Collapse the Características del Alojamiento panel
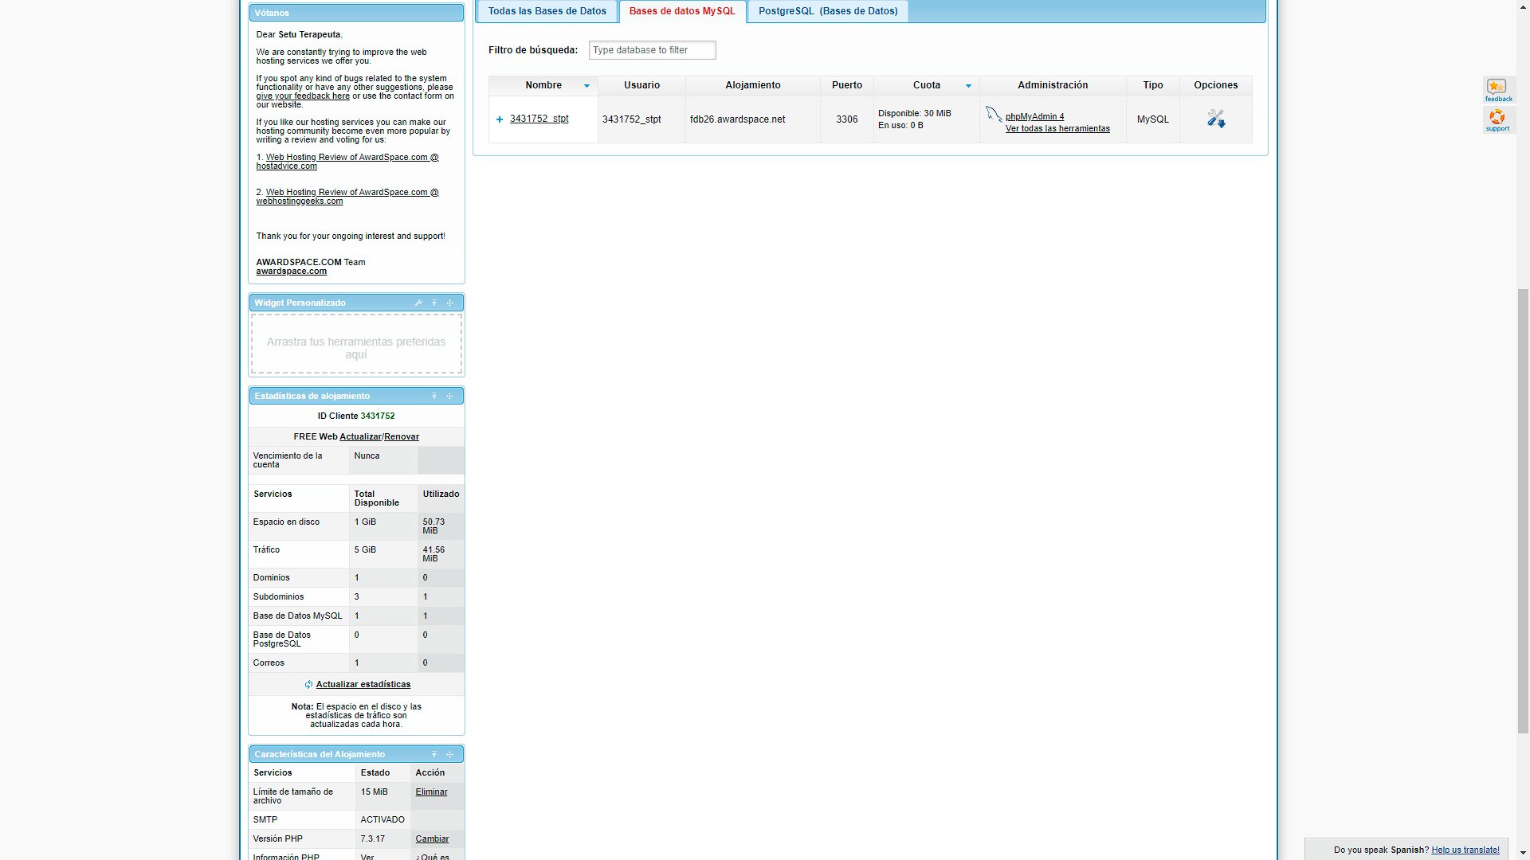Viewport: 1530px width, 860px height. click(x=434, y=754)
